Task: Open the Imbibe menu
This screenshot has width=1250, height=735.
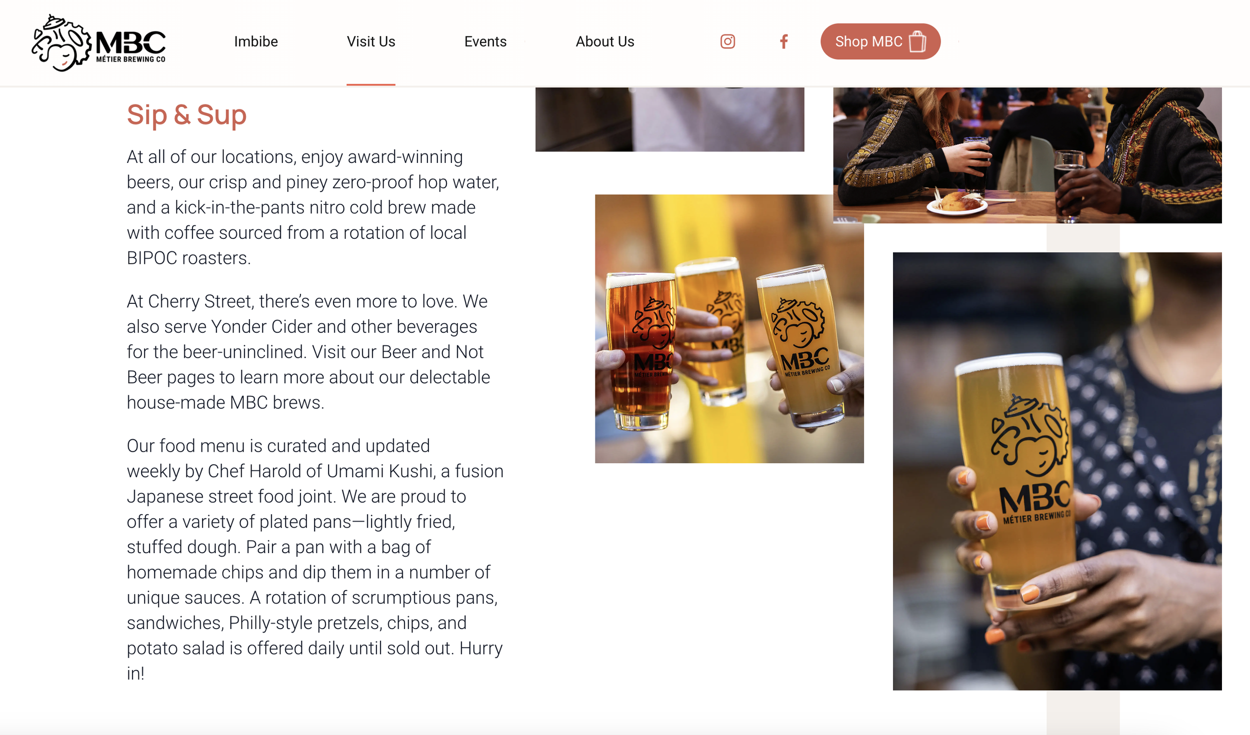Action: [256, 41]
